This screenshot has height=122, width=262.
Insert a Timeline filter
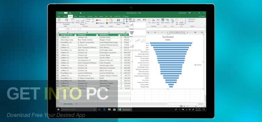(x=167, y=21)
